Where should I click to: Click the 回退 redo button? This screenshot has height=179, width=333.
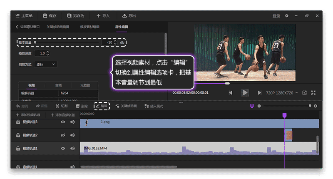(42, 106)
